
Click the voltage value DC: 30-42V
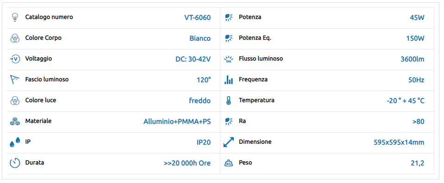[x=193, y=60]
